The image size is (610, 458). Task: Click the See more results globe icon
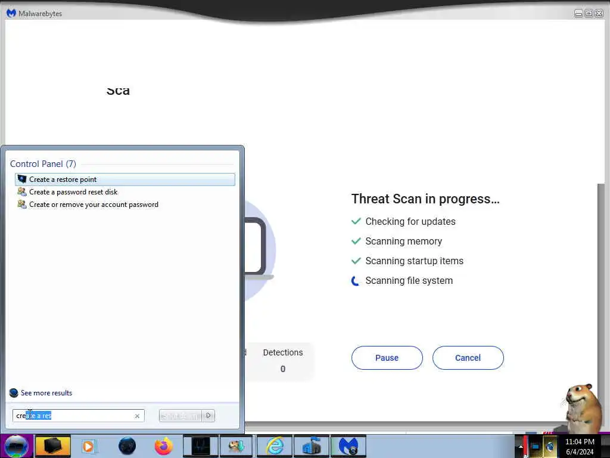point(14,393)
